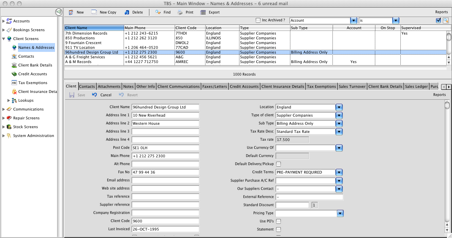The width and height of the screenshot is (452, 238).
Task: Open the Account filter field dropdown
Action: 354,21
